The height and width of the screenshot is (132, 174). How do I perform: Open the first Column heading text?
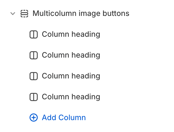point(71,34)
